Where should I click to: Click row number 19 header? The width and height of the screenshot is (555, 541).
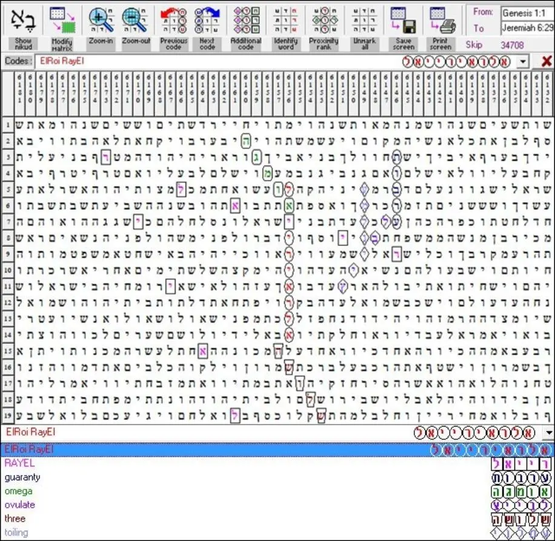point(7,416)
